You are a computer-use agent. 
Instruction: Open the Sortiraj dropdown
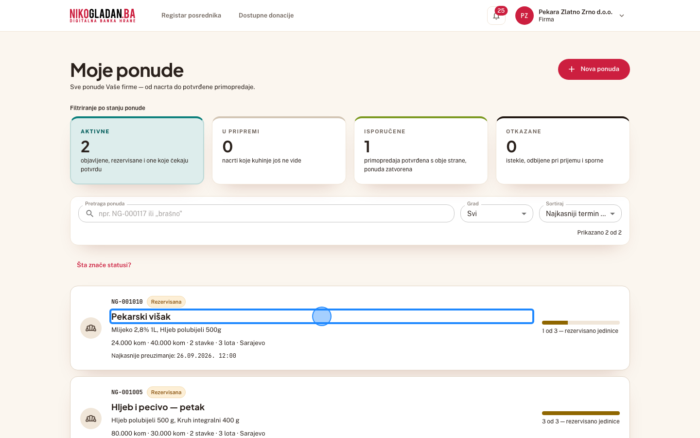(x=580, y=214)
